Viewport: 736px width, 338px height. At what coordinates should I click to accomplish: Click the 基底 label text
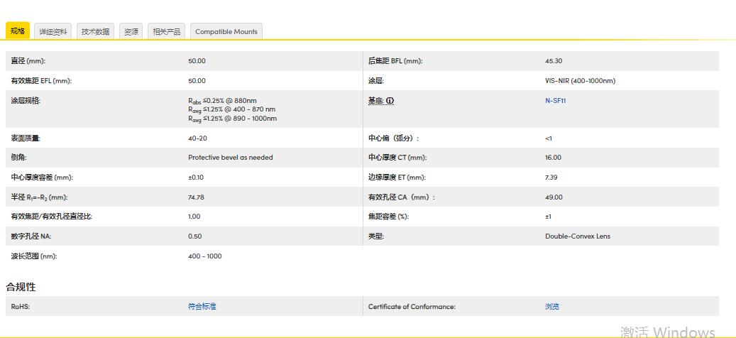tap(375, 101)
